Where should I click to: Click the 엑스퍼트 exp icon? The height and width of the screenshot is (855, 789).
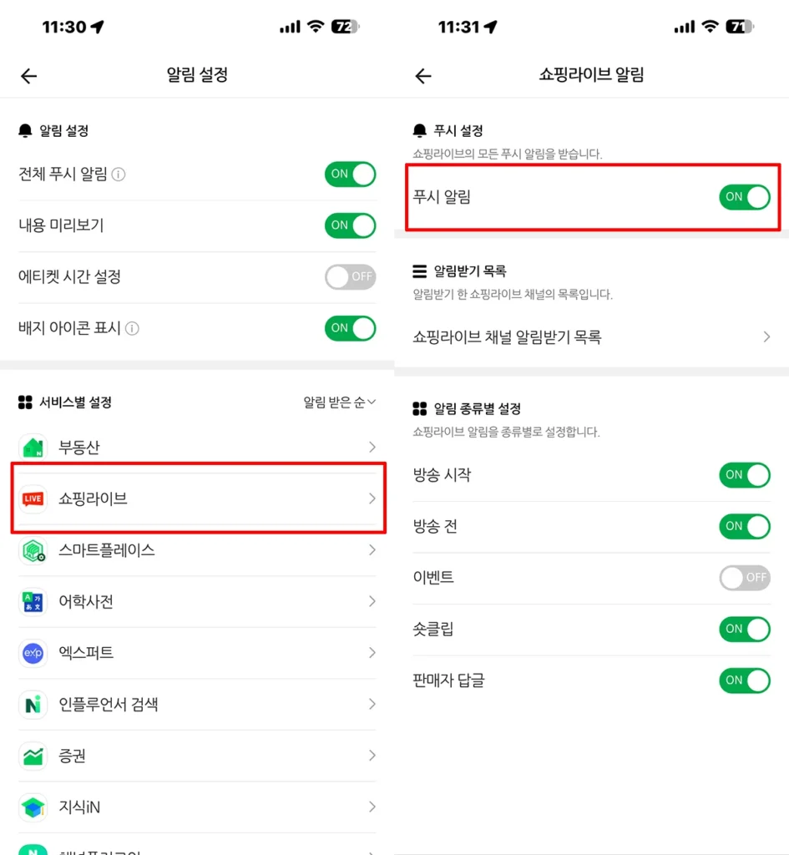point(34,653)
